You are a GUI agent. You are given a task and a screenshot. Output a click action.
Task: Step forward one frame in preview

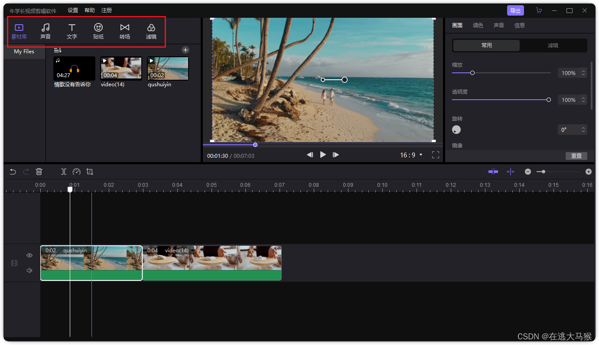tap(336, 155)
